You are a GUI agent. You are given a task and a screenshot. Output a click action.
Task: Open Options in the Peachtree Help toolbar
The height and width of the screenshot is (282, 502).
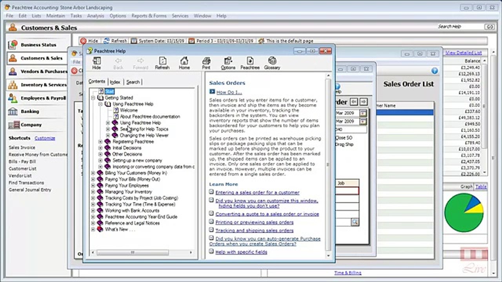(x=228, y=63)
